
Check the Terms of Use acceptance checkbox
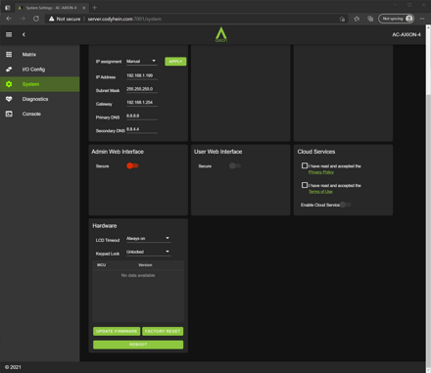(305, 185)
